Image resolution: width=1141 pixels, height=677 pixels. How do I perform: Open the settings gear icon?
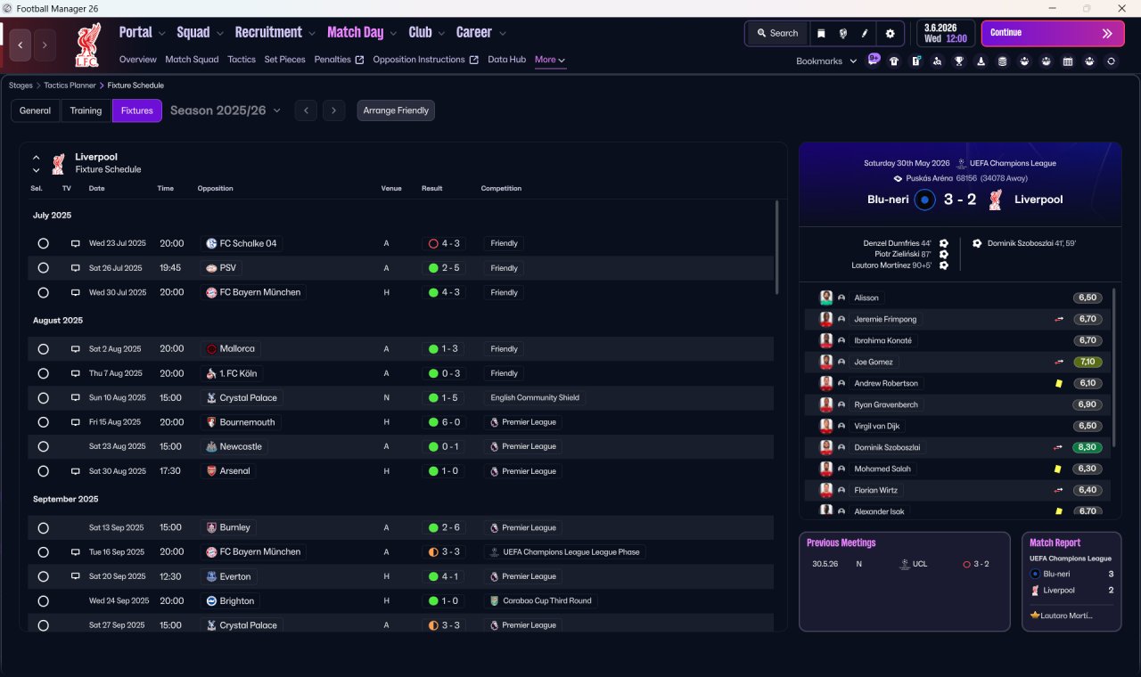[x=890, y=33]
